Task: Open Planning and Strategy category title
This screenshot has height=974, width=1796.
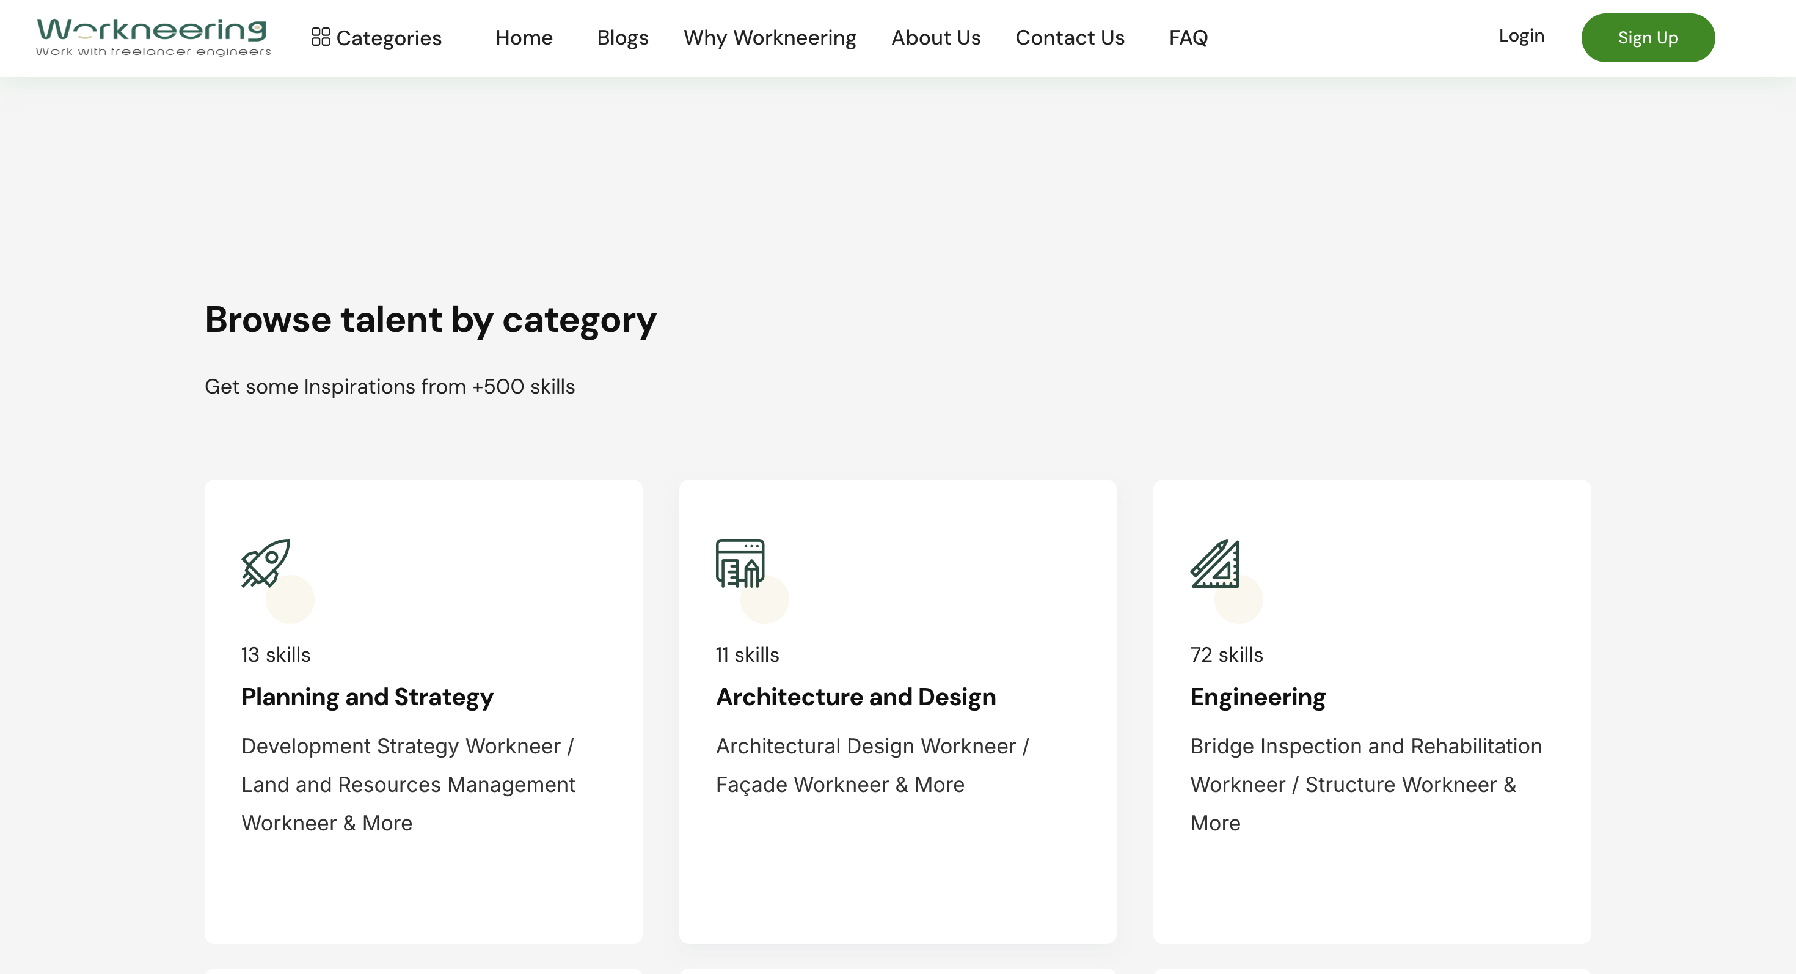Action: pyautogui.click(x=367, y=697)
